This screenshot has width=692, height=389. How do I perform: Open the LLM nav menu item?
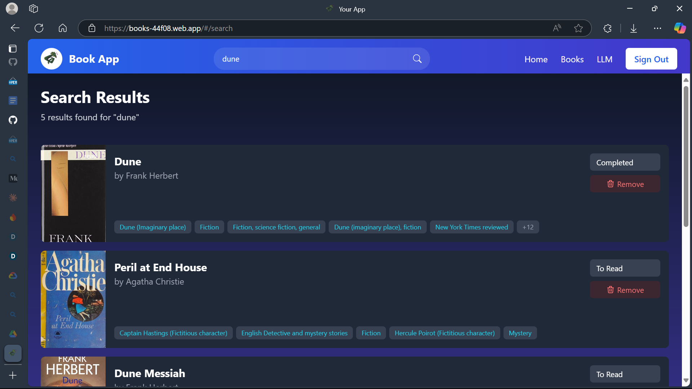point(604,59)
